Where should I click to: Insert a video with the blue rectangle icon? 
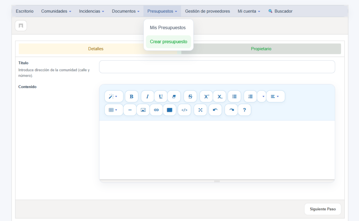169,110
